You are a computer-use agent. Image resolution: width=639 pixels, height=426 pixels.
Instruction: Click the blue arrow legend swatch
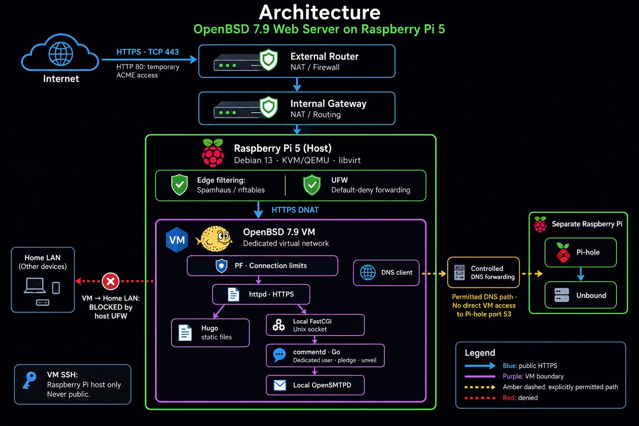[480, 366]
